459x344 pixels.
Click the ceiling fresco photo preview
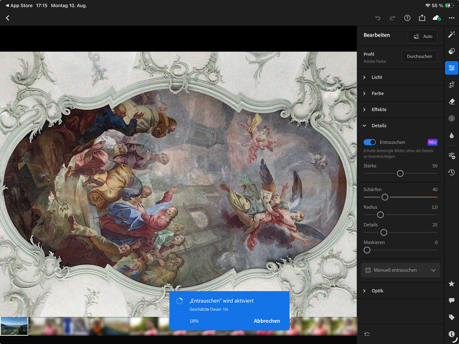pos(178,184)
